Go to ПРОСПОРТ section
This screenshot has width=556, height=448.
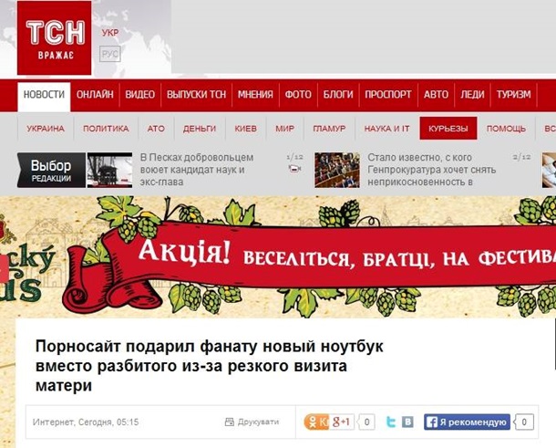pyautogui.click(x=388, y=94)
